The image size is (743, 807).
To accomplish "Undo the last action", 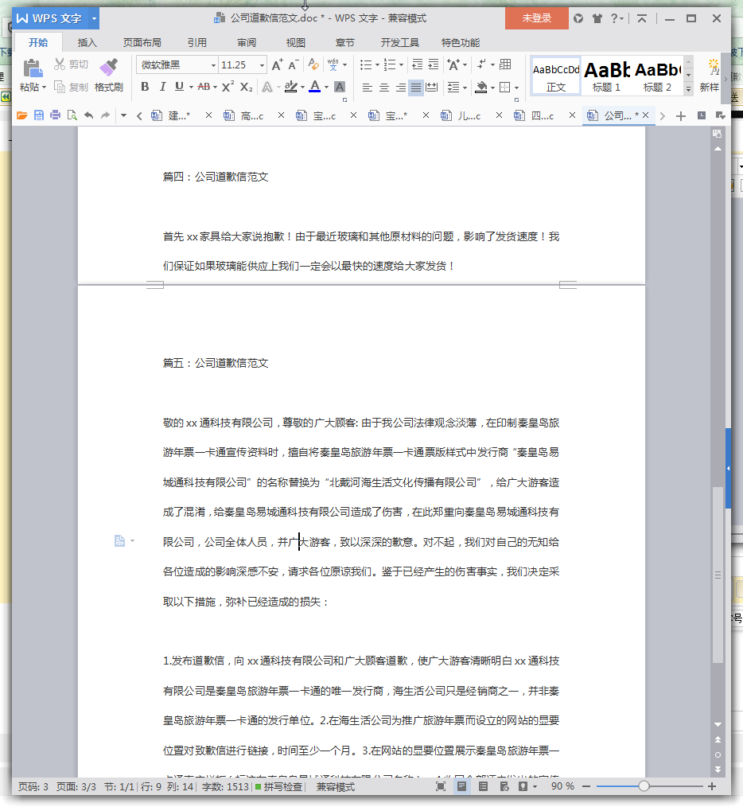I will pyautogui.click(x=88, y=115).
